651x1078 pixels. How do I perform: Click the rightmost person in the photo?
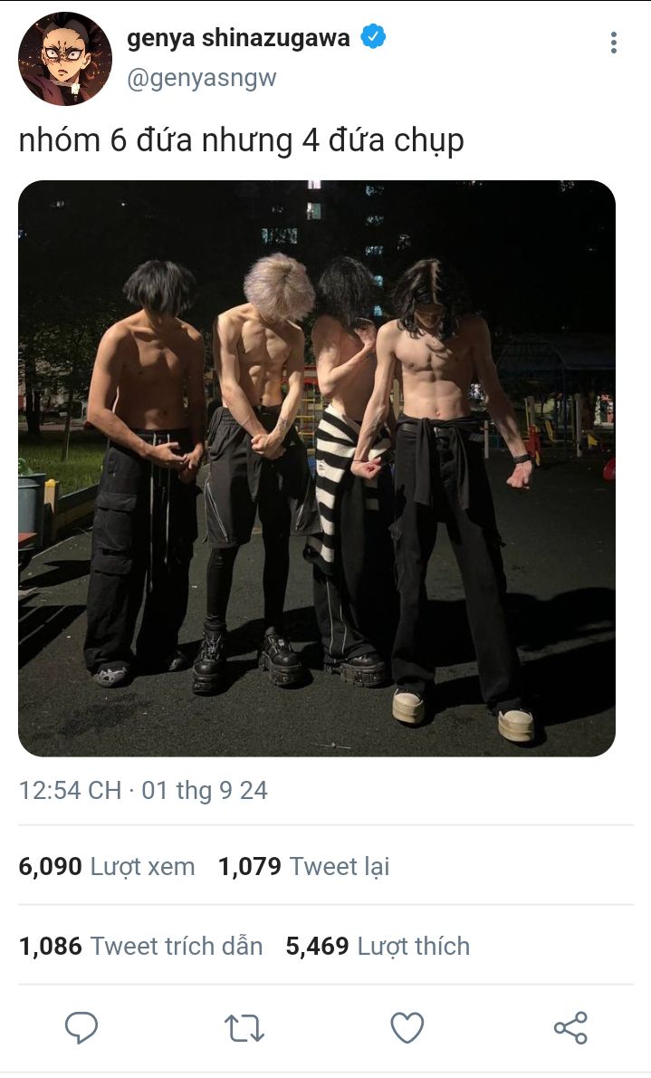pyautogui.click(x=454, y=502)
